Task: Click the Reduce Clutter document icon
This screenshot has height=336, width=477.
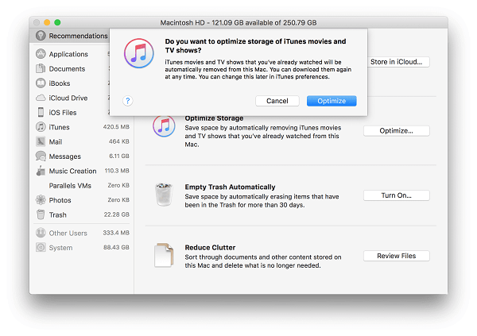Action: 164,255
